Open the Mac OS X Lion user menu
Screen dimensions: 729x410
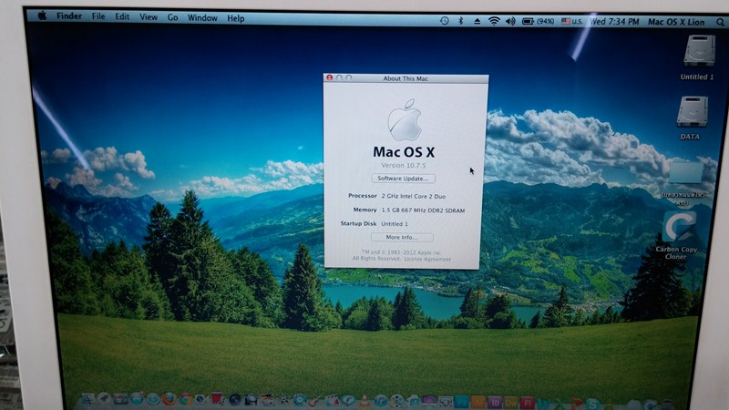pyautogui.click(x=676, y=22)
